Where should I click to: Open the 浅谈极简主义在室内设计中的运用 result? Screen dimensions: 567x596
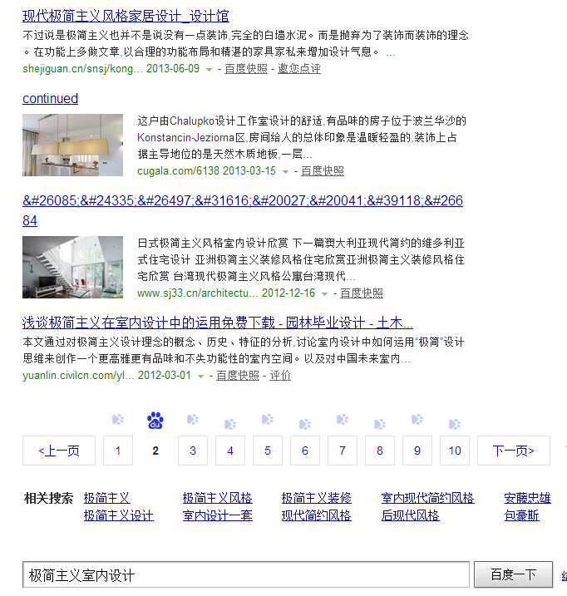pos(218,323)
